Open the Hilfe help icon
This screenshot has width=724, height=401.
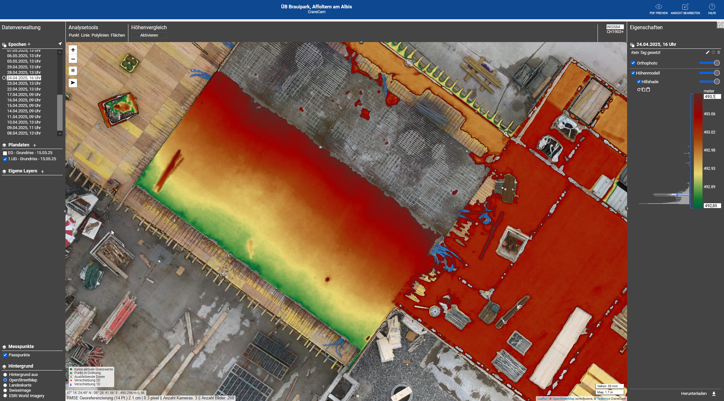click(x=712, y=7)
